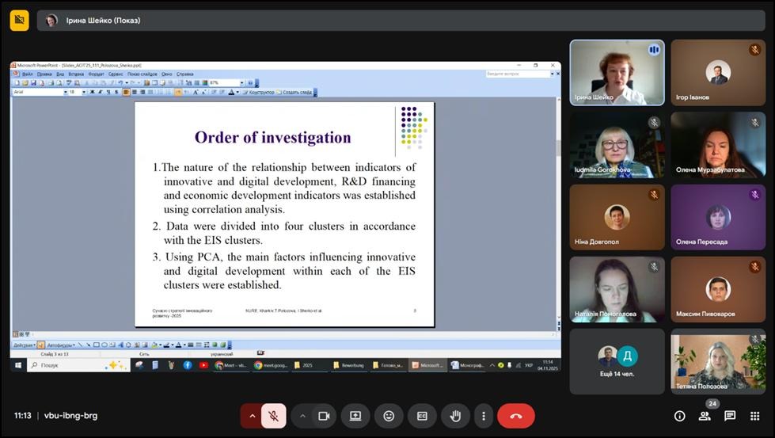Click the 'Ещё 14 чел.' participants tile
This screenshot has height=438, width=775.
tap(617, 361)
